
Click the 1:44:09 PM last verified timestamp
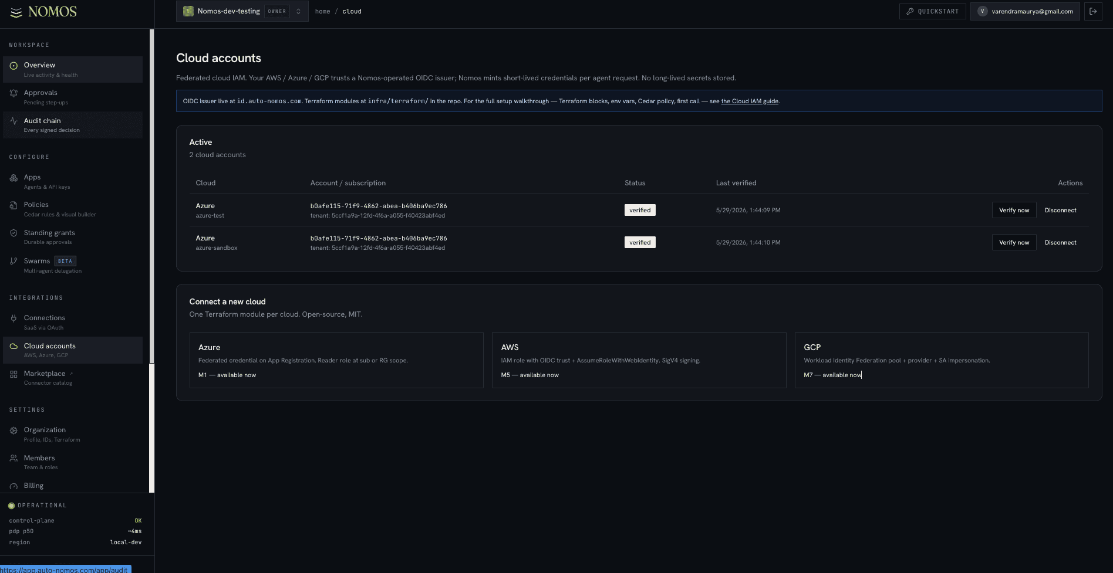tap(748, 210)
